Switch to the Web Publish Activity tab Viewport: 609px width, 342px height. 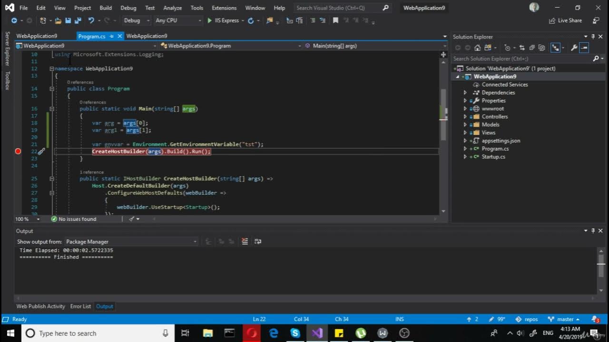pyautogui.click(x=40, y=306)
